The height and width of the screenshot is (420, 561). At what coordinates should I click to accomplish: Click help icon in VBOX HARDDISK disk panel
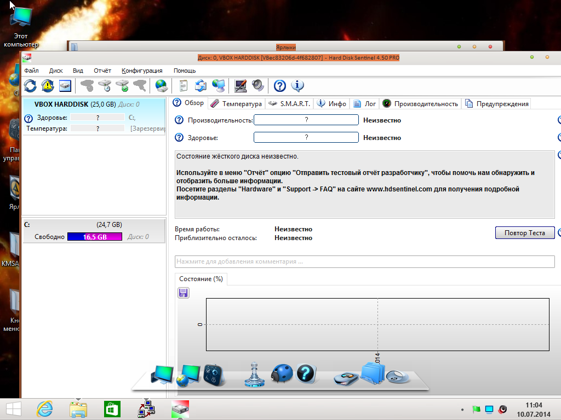coord(28,118)
